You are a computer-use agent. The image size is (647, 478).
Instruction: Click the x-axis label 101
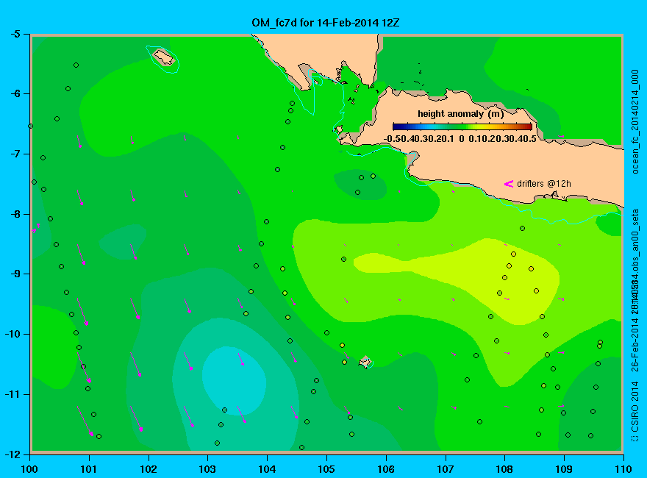[89, 469]
